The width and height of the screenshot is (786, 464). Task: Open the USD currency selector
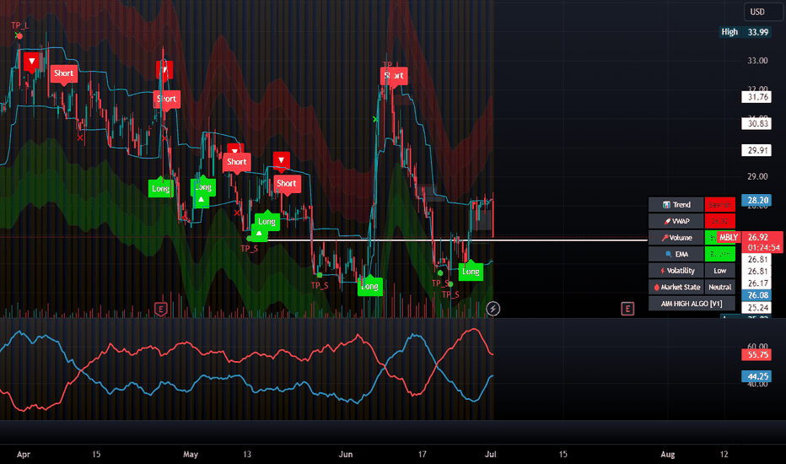click(x=762, y=12)
